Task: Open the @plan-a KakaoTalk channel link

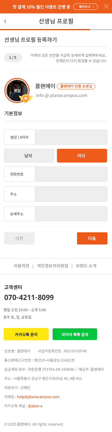Action: tap(35, 406)
